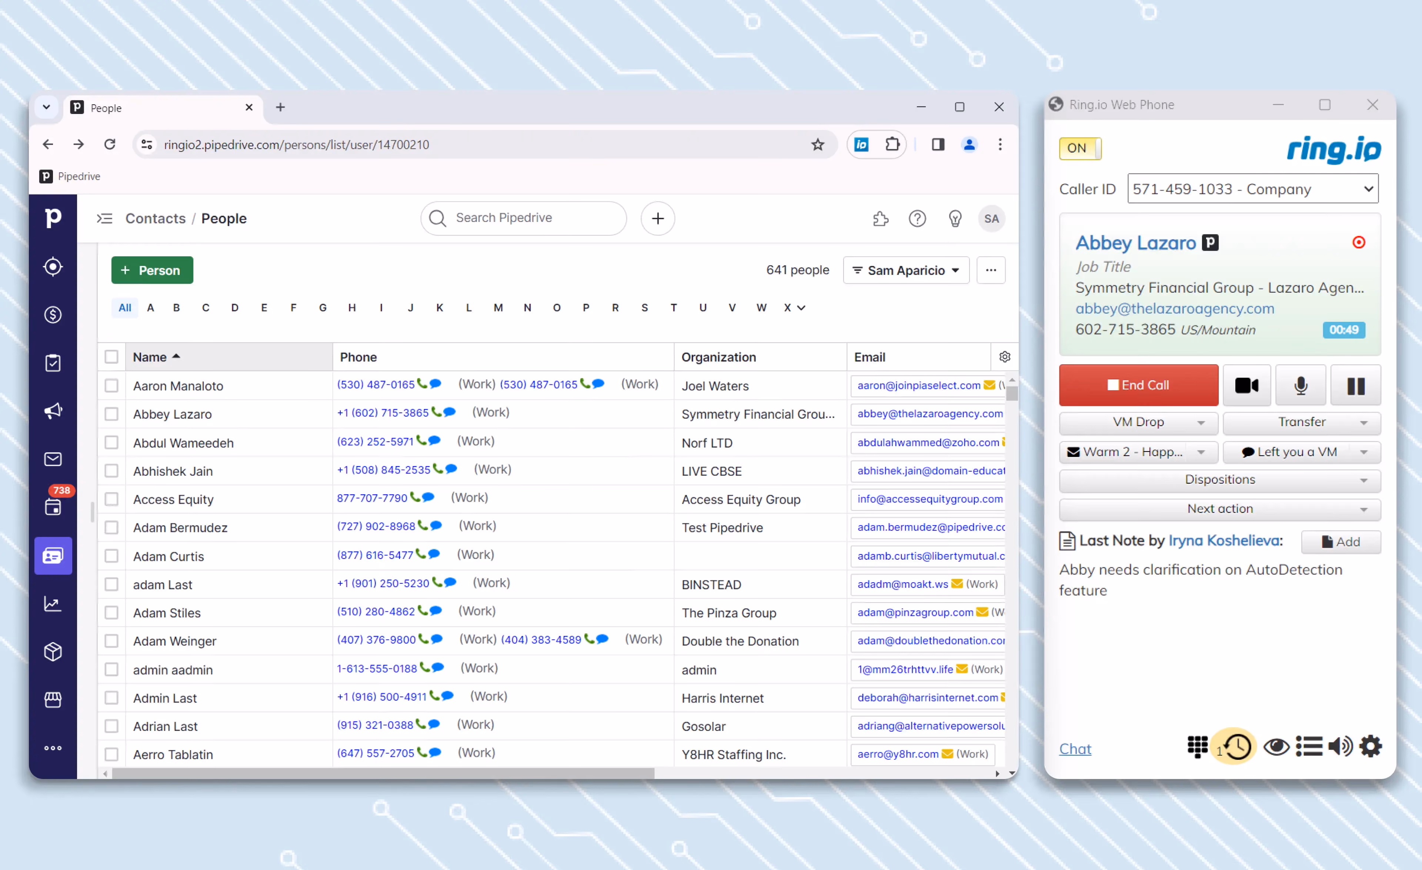Toggle the ON switch in Ring.io
The height and width of the screenshot is (870, 1422).
1080,148
